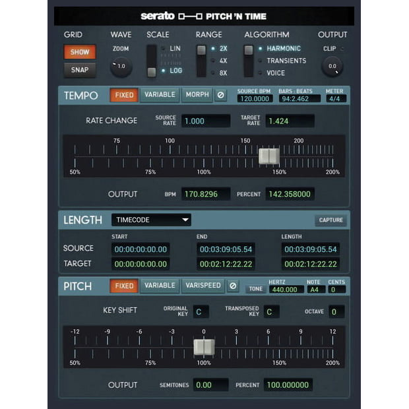Click the Range vertical switch handle
The width and height of the screenshot is (409, 409).
(201, 50)
